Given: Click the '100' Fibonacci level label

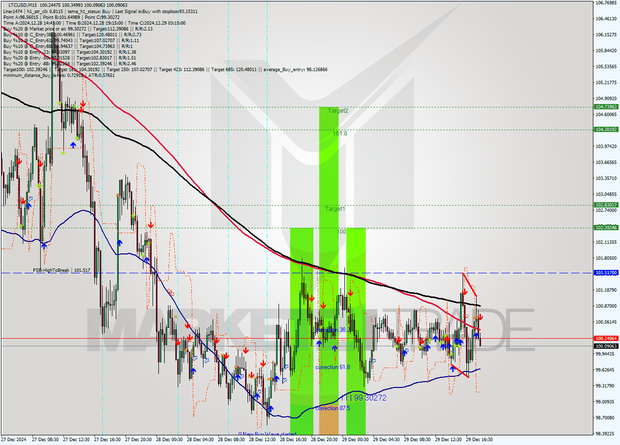Looking at the screenshot, I should (341, 232).
